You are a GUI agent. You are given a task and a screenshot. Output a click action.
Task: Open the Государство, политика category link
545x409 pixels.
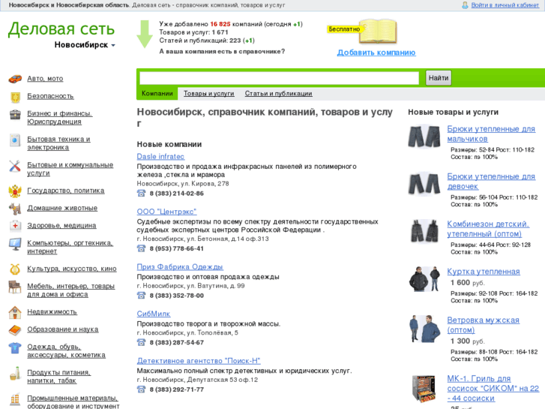click(66, 191)
